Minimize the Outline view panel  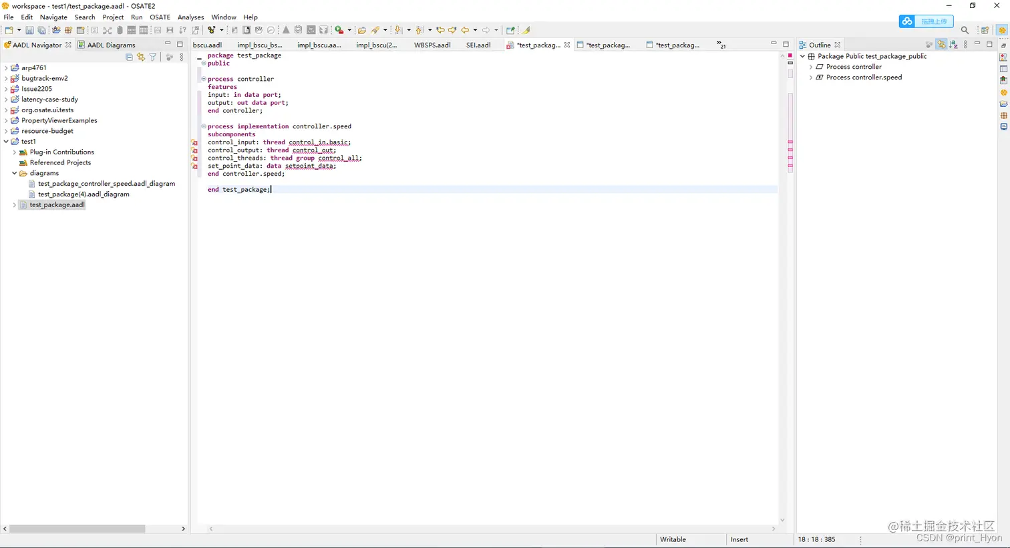pyautogui.click(x=977, y=44)
